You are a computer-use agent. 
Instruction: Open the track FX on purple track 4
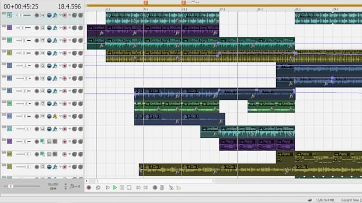pyautogui.click(x=55, y=28)
